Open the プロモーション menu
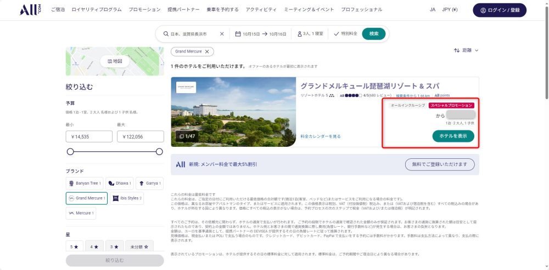Viewport: 549px width, 270px height. pyautogui.click(x=144, y=10)
